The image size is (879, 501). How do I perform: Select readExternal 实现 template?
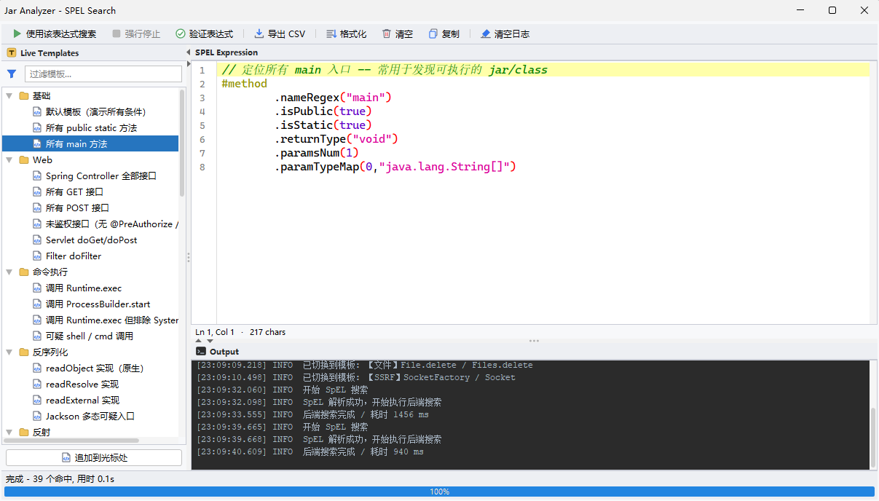click(82, 400)
